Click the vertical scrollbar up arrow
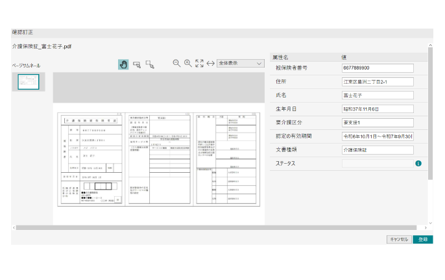 (x=431, y=45)
